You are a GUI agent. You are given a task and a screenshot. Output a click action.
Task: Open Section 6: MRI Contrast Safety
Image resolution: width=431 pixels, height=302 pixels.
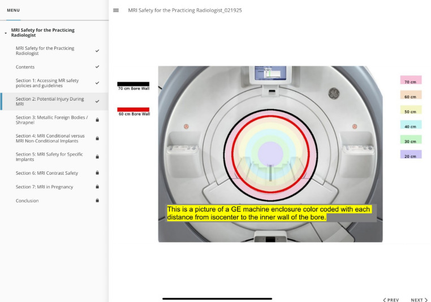[54, 173]
